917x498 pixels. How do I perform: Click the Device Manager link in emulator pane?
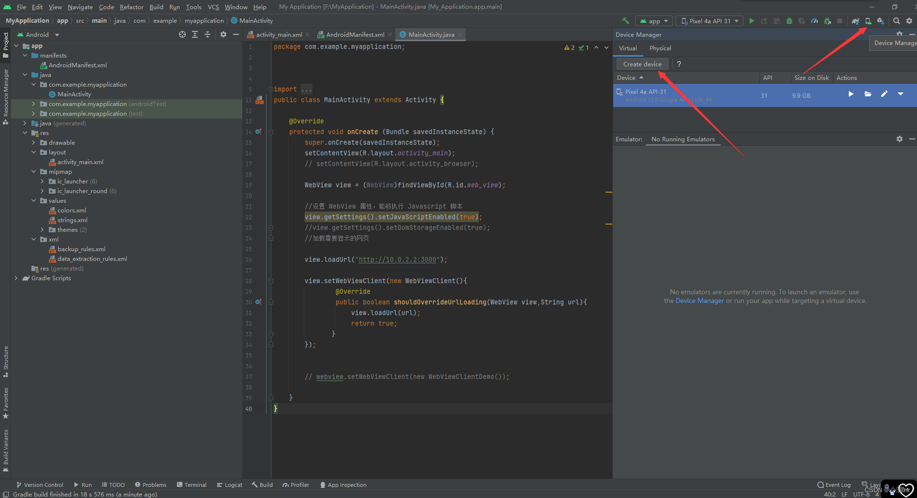click(x=699, y=301)
